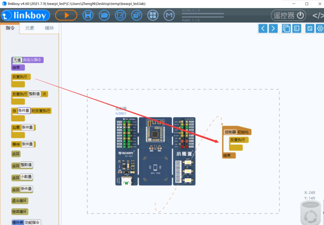Select the 继续循环 block
The height and width of the screenshot is (225, 324).
(x=19, y=212)
